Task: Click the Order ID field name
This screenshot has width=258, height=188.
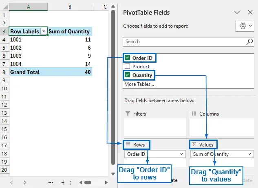Action: point(142,58)
